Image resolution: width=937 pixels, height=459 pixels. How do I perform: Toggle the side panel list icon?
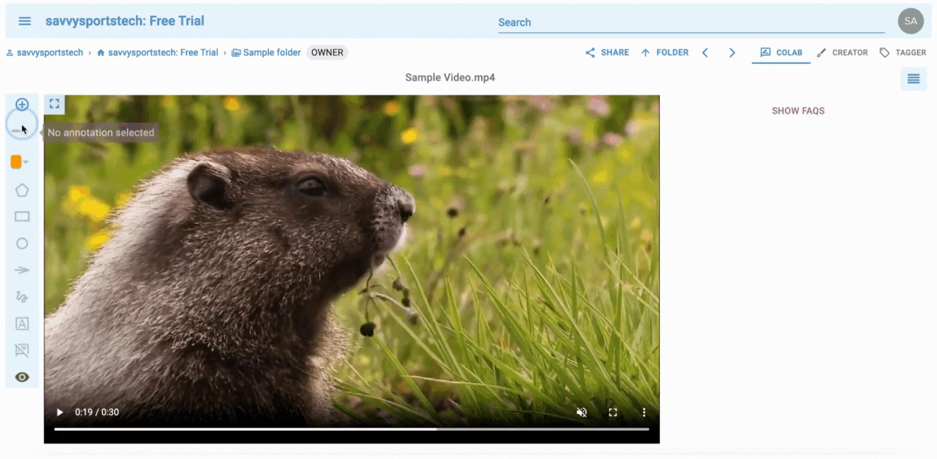click(914, 79)
